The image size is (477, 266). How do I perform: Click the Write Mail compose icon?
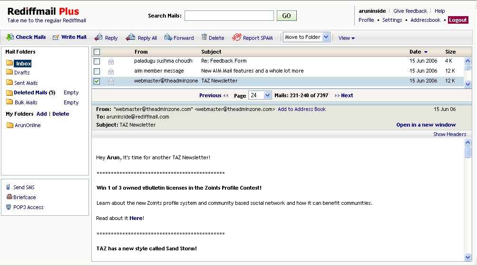point(56,37)
